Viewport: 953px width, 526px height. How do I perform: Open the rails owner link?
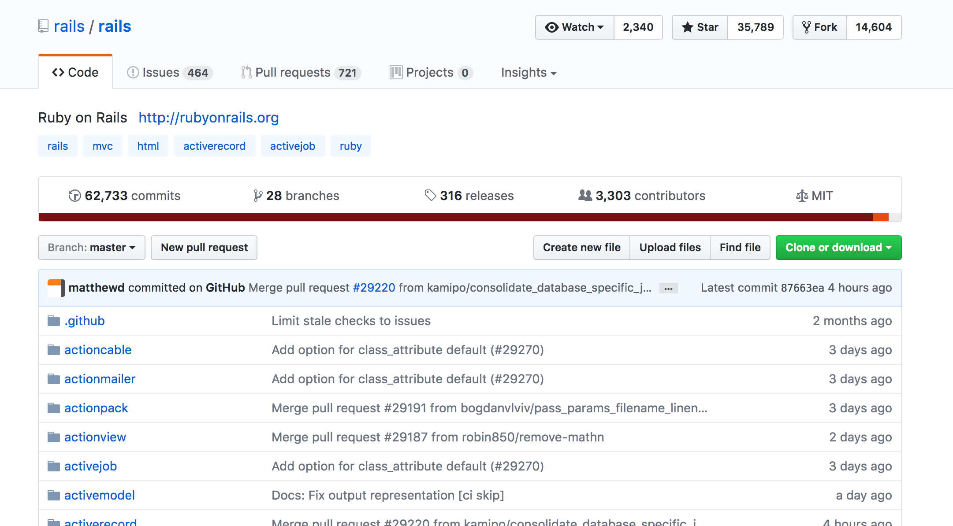(x=69, y=26)
